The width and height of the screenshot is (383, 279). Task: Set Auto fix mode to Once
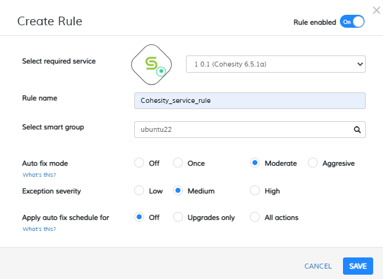coord(178,163)
